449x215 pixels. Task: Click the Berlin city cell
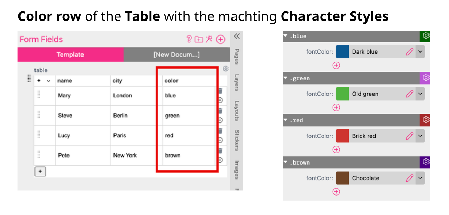pyautogui.click(x=120, y=116)
